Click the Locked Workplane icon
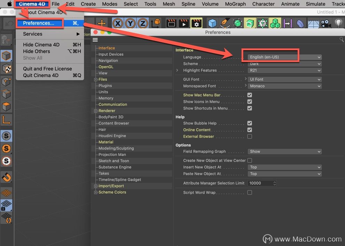Image resolution: width=345 pixels, height=246 pixels. click(6, 205)
